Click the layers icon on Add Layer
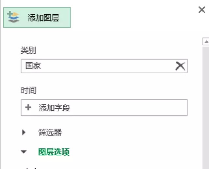 (x=13, y=17)
